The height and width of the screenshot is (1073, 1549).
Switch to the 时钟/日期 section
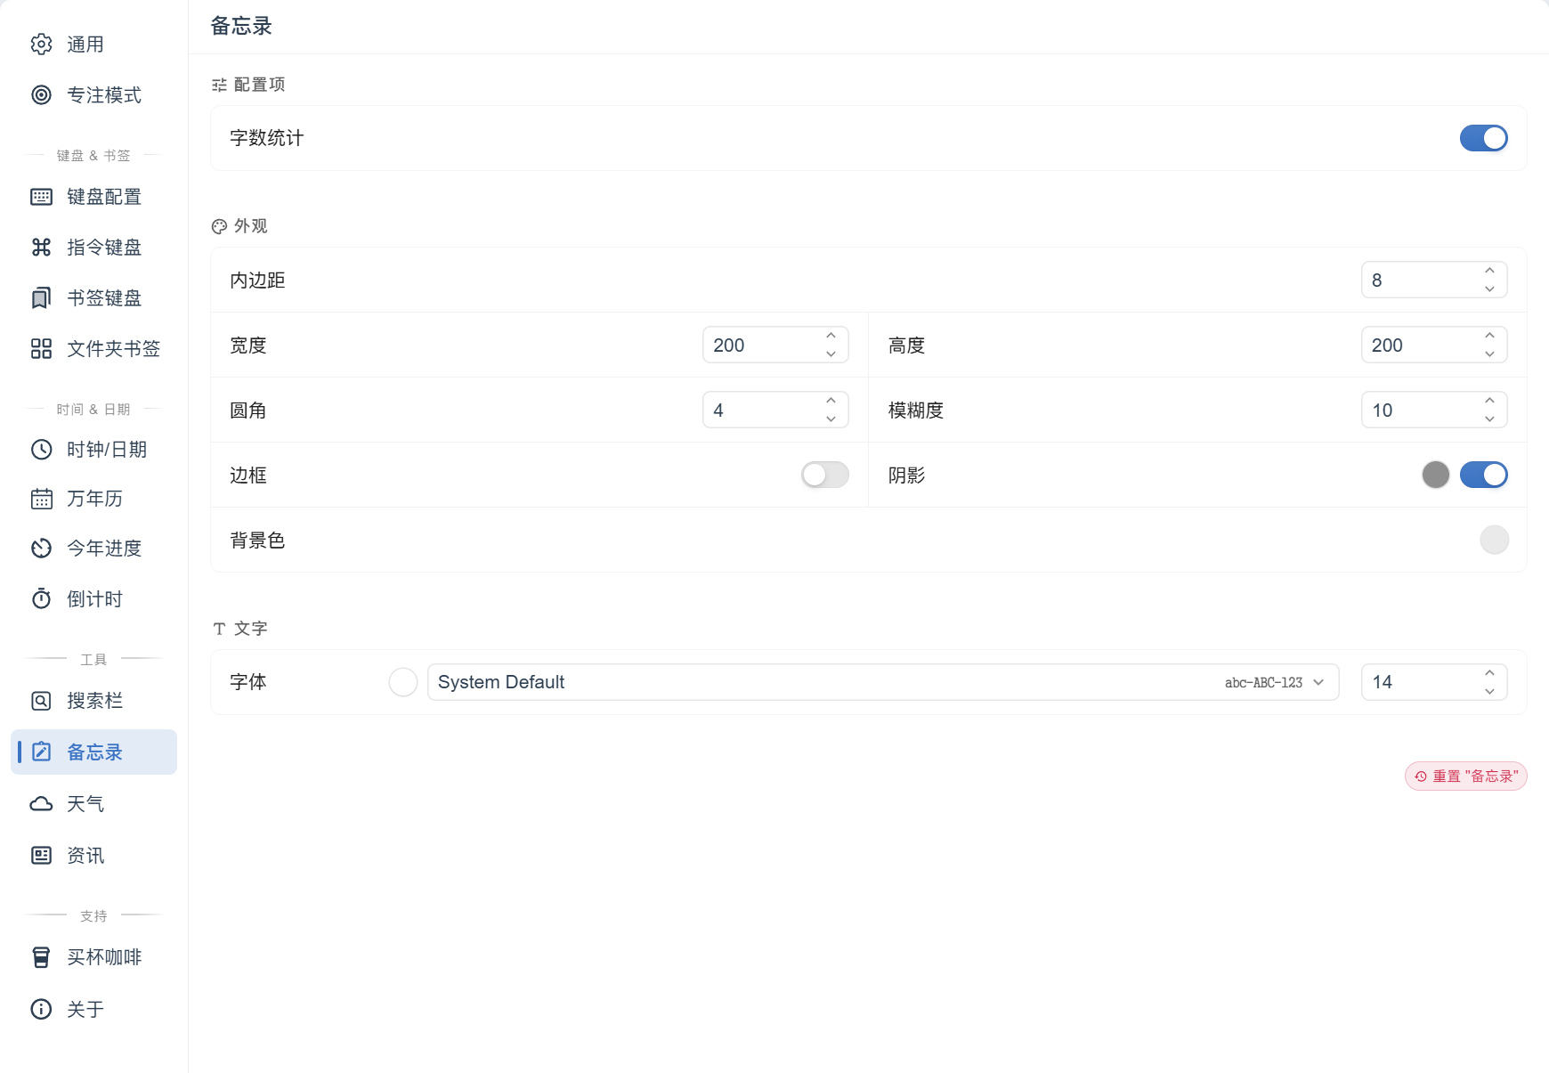point(93,450)
